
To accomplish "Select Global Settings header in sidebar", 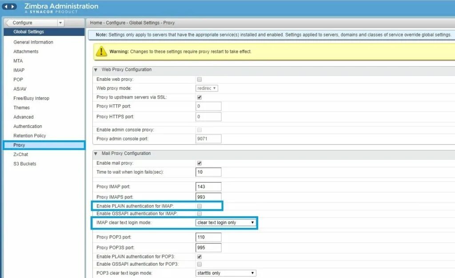I will [44, 32].
